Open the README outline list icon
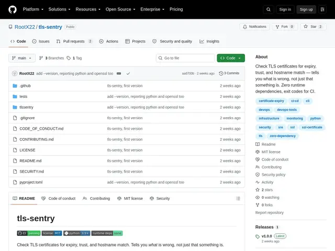Image resolution: width=335 pixels, height=251 pixels. 238,199
